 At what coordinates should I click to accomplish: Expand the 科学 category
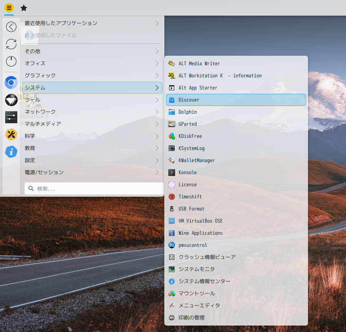click(93, 136)
